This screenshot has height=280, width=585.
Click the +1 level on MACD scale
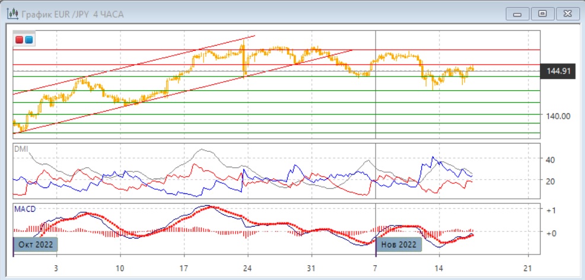(551, 211)
